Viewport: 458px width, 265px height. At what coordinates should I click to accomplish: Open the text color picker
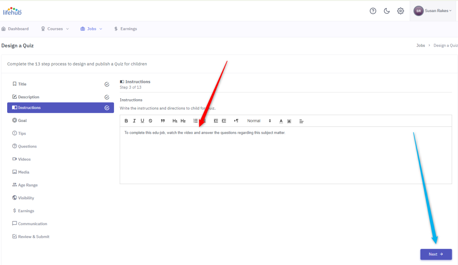[281, 121]
